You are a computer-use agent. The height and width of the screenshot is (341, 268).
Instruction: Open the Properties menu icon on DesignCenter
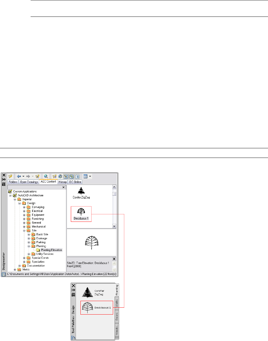click(4, 184)
